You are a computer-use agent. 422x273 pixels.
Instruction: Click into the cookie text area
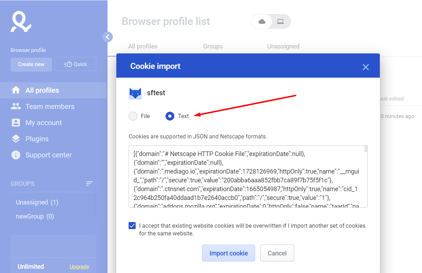(x=248, y=177)
